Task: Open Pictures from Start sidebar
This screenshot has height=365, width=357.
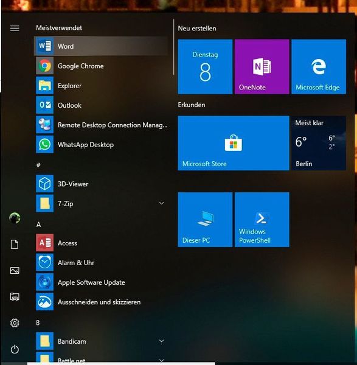Action: click(15, 271)
